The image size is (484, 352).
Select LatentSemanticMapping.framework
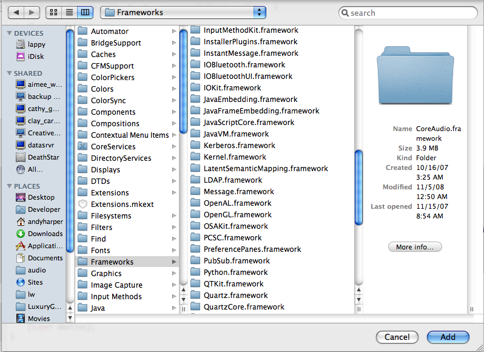(271, 168)
